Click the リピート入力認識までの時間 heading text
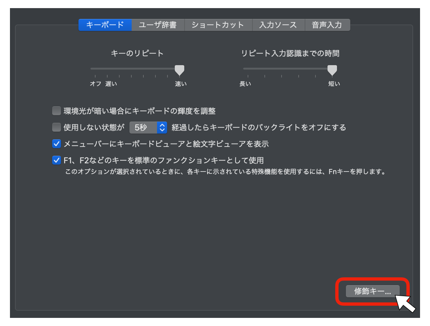 pos(290,53)
